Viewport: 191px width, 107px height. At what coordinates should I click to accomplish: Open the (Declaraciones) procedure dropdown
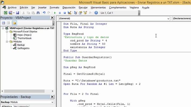click(x=181, y=18)
